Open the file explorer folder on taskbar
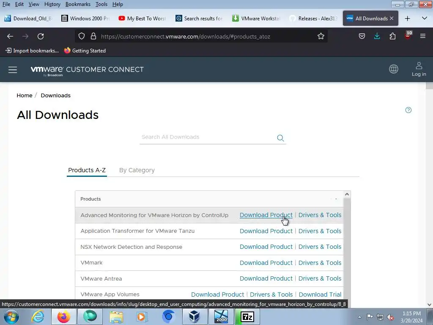 coord(116,317)
